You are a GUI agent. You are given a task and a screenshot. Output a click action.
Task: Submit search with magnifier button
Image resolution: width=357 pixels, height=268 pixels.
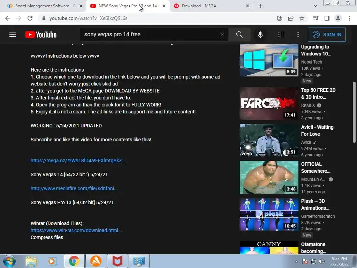pyautogui.click(x=239, y=35)
